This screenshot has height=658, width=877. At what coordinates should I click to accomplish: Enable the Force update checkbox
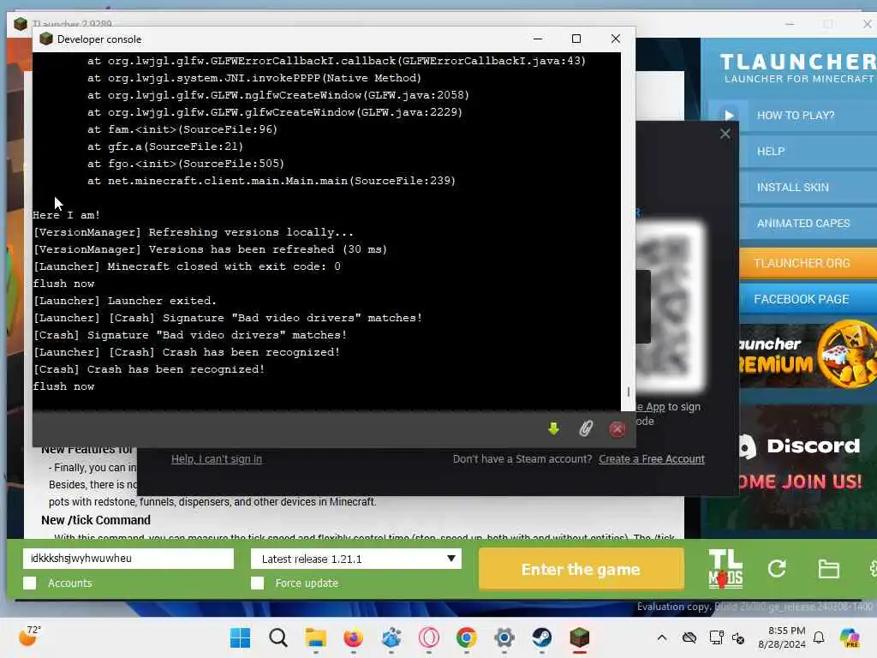(257, 583)
